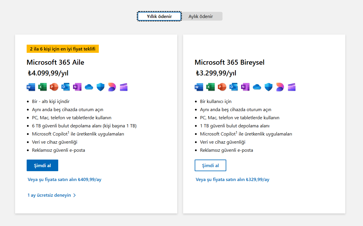Click the Word icon in Microsoft 365 Aile card
Image resolution: width=363 pixels, height=226 pixels.
31,87
